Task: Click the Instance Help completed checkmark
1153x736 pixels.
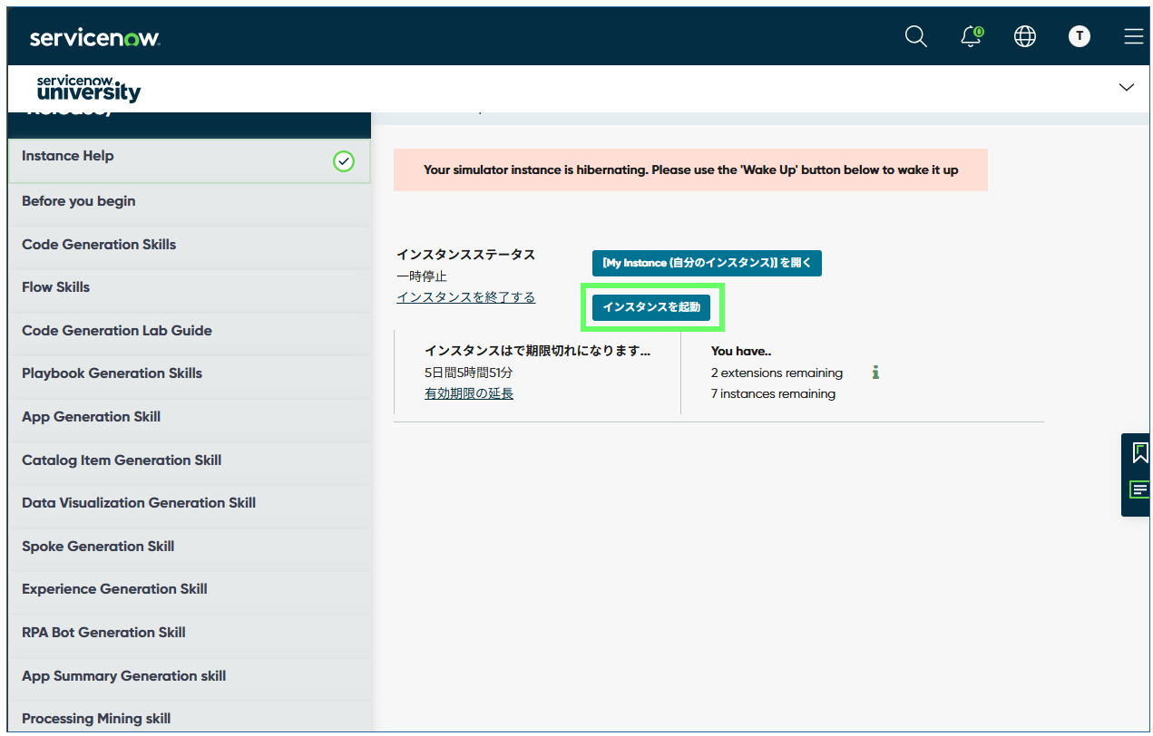Action: pyautogui.click(x=343, y=162)
